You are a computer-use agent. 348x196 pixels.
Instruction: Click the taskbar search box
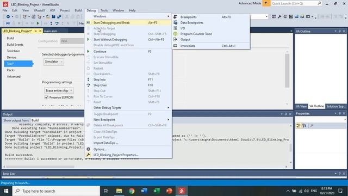(x=56, y=191)
